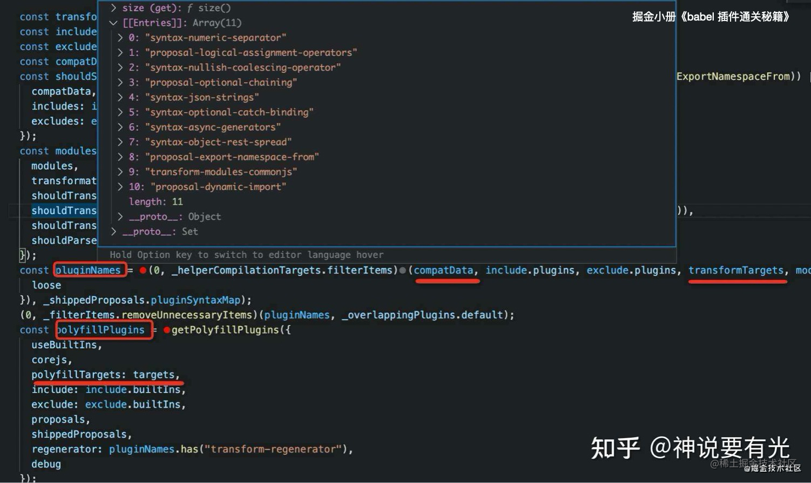Expand entry 3 proposal-optional-chaining

120,82
